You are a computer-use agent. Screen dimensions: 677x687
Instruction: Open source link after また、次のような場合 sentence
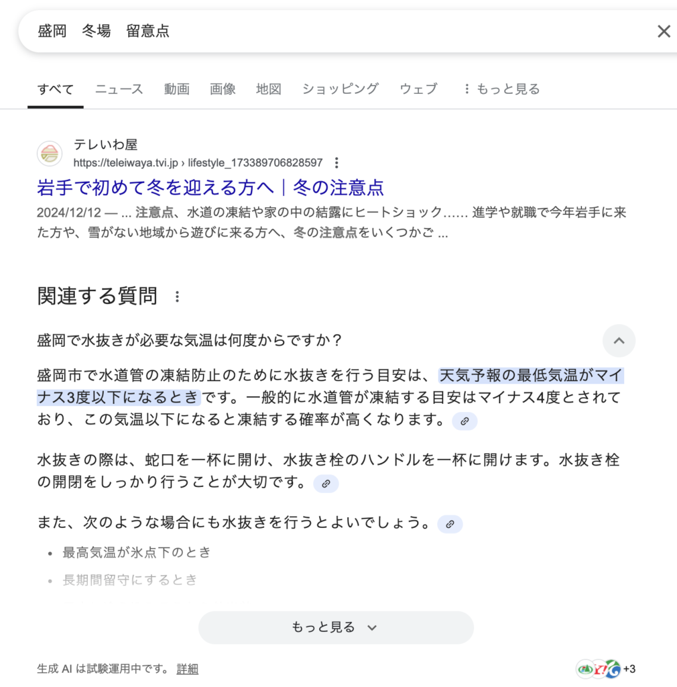450,524
